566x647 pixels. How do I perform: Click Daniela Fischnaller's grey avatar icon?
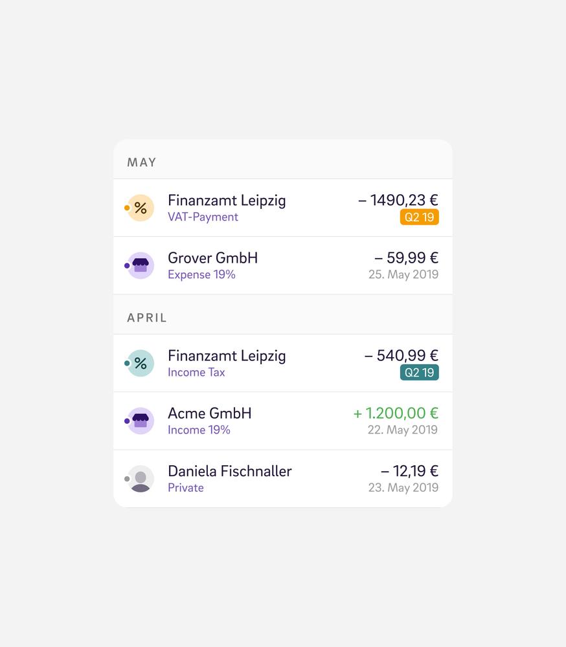point(141,479)
